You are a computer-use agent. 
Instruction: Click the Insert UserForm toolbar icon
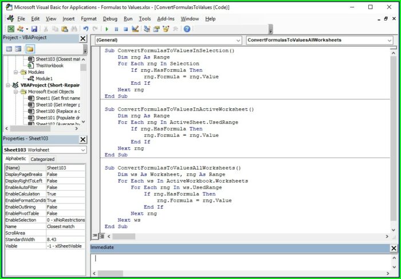pyautogui.click(x=20, y=29)
